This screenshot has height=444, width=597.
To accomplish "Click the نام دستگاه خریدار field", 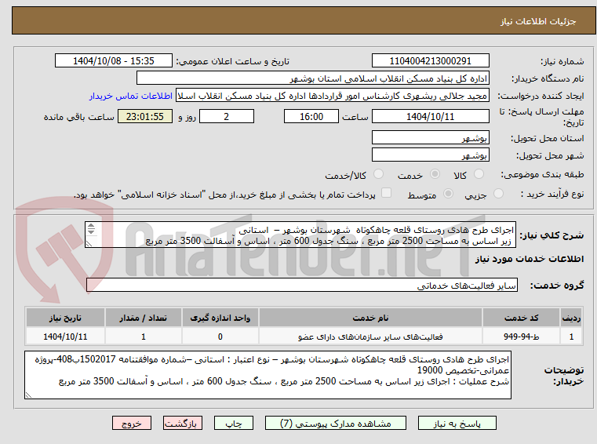I will (x=312, y=78).
